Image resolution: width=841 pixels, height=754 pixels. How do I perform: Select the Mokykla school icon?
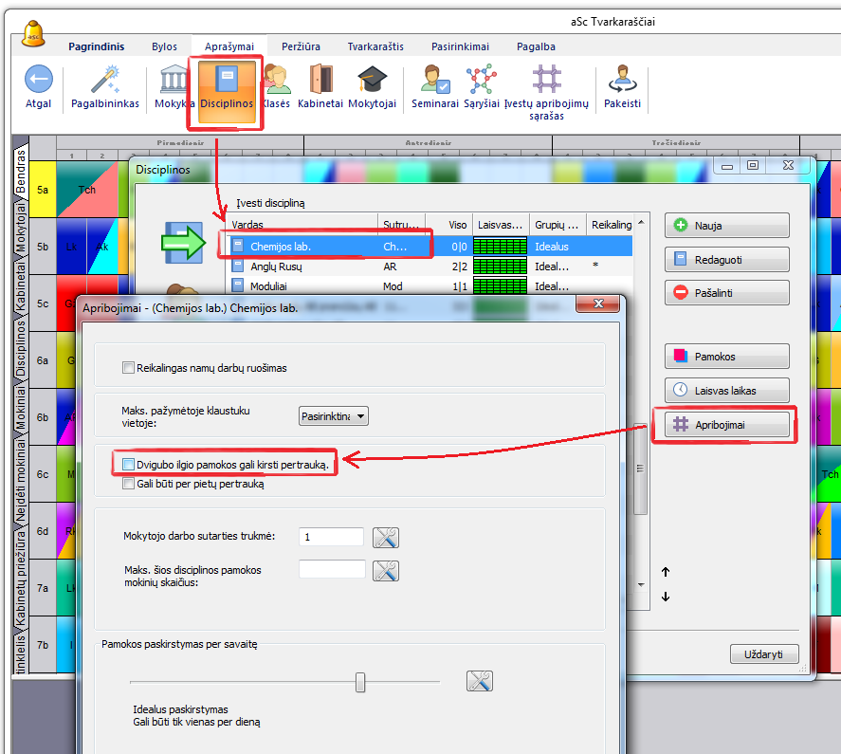point(174,80)
